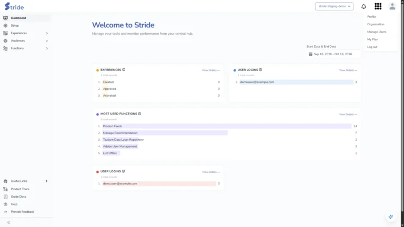Go to Dashboard in sidebar
The width and height of the screenshot is (404, 227).
[x=18, y=18]
